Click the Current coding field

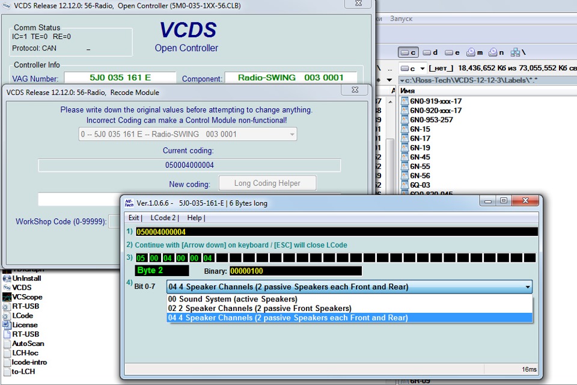click(189, 165)
